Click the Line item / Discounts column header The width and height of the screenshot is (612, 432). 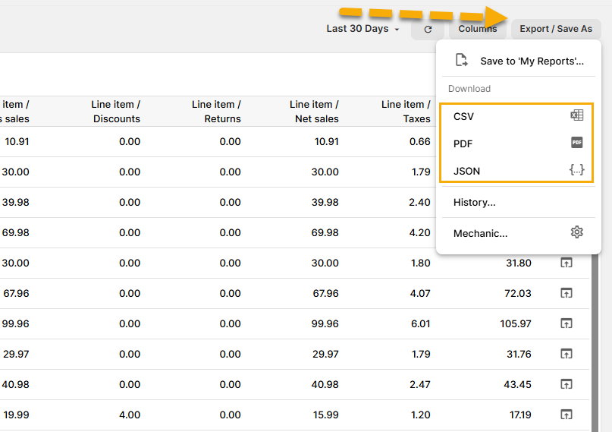coord(116,112)
